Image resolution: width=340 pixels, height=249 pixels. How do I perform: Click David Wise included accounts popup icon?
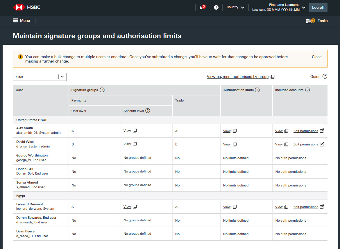[x=287, y=144]
